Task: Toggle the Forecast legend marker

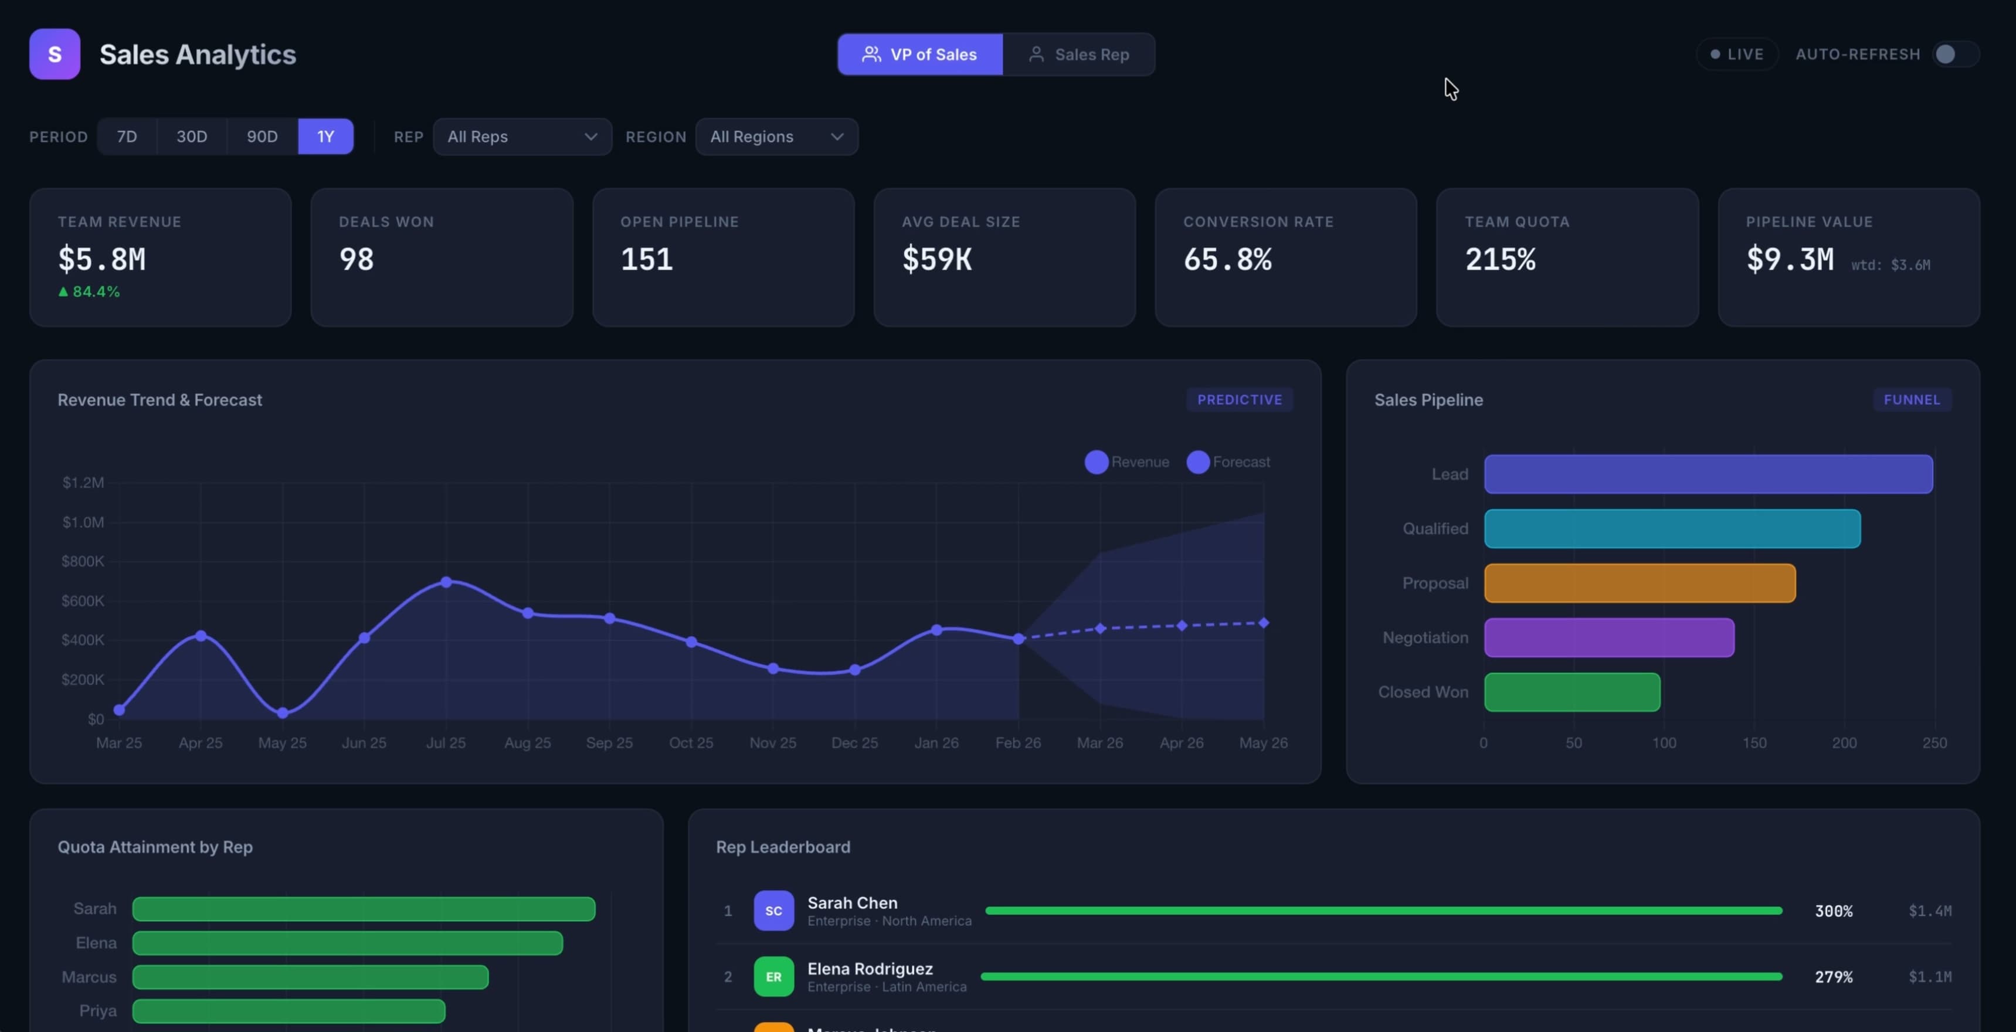Action: [1197, 461]
